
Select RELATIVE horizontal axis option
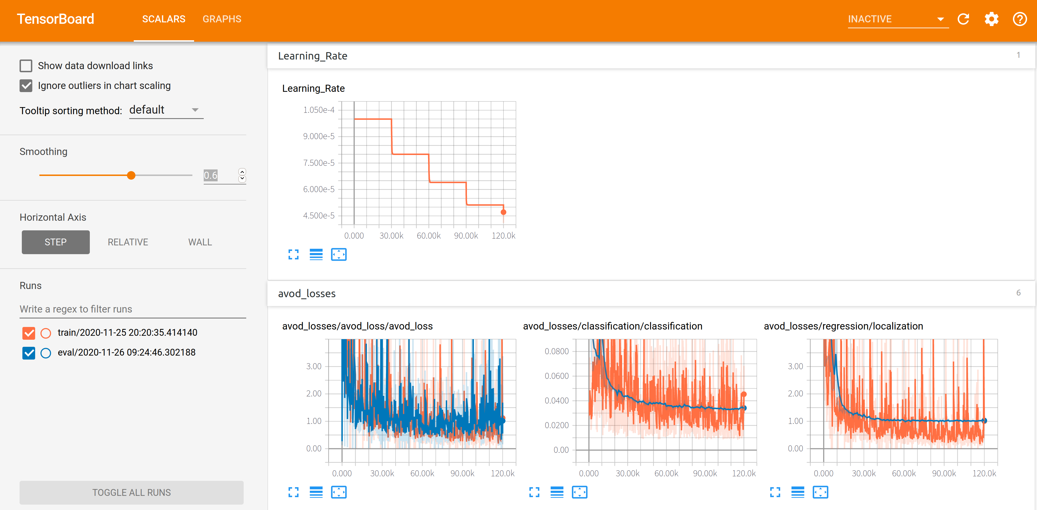127,242
